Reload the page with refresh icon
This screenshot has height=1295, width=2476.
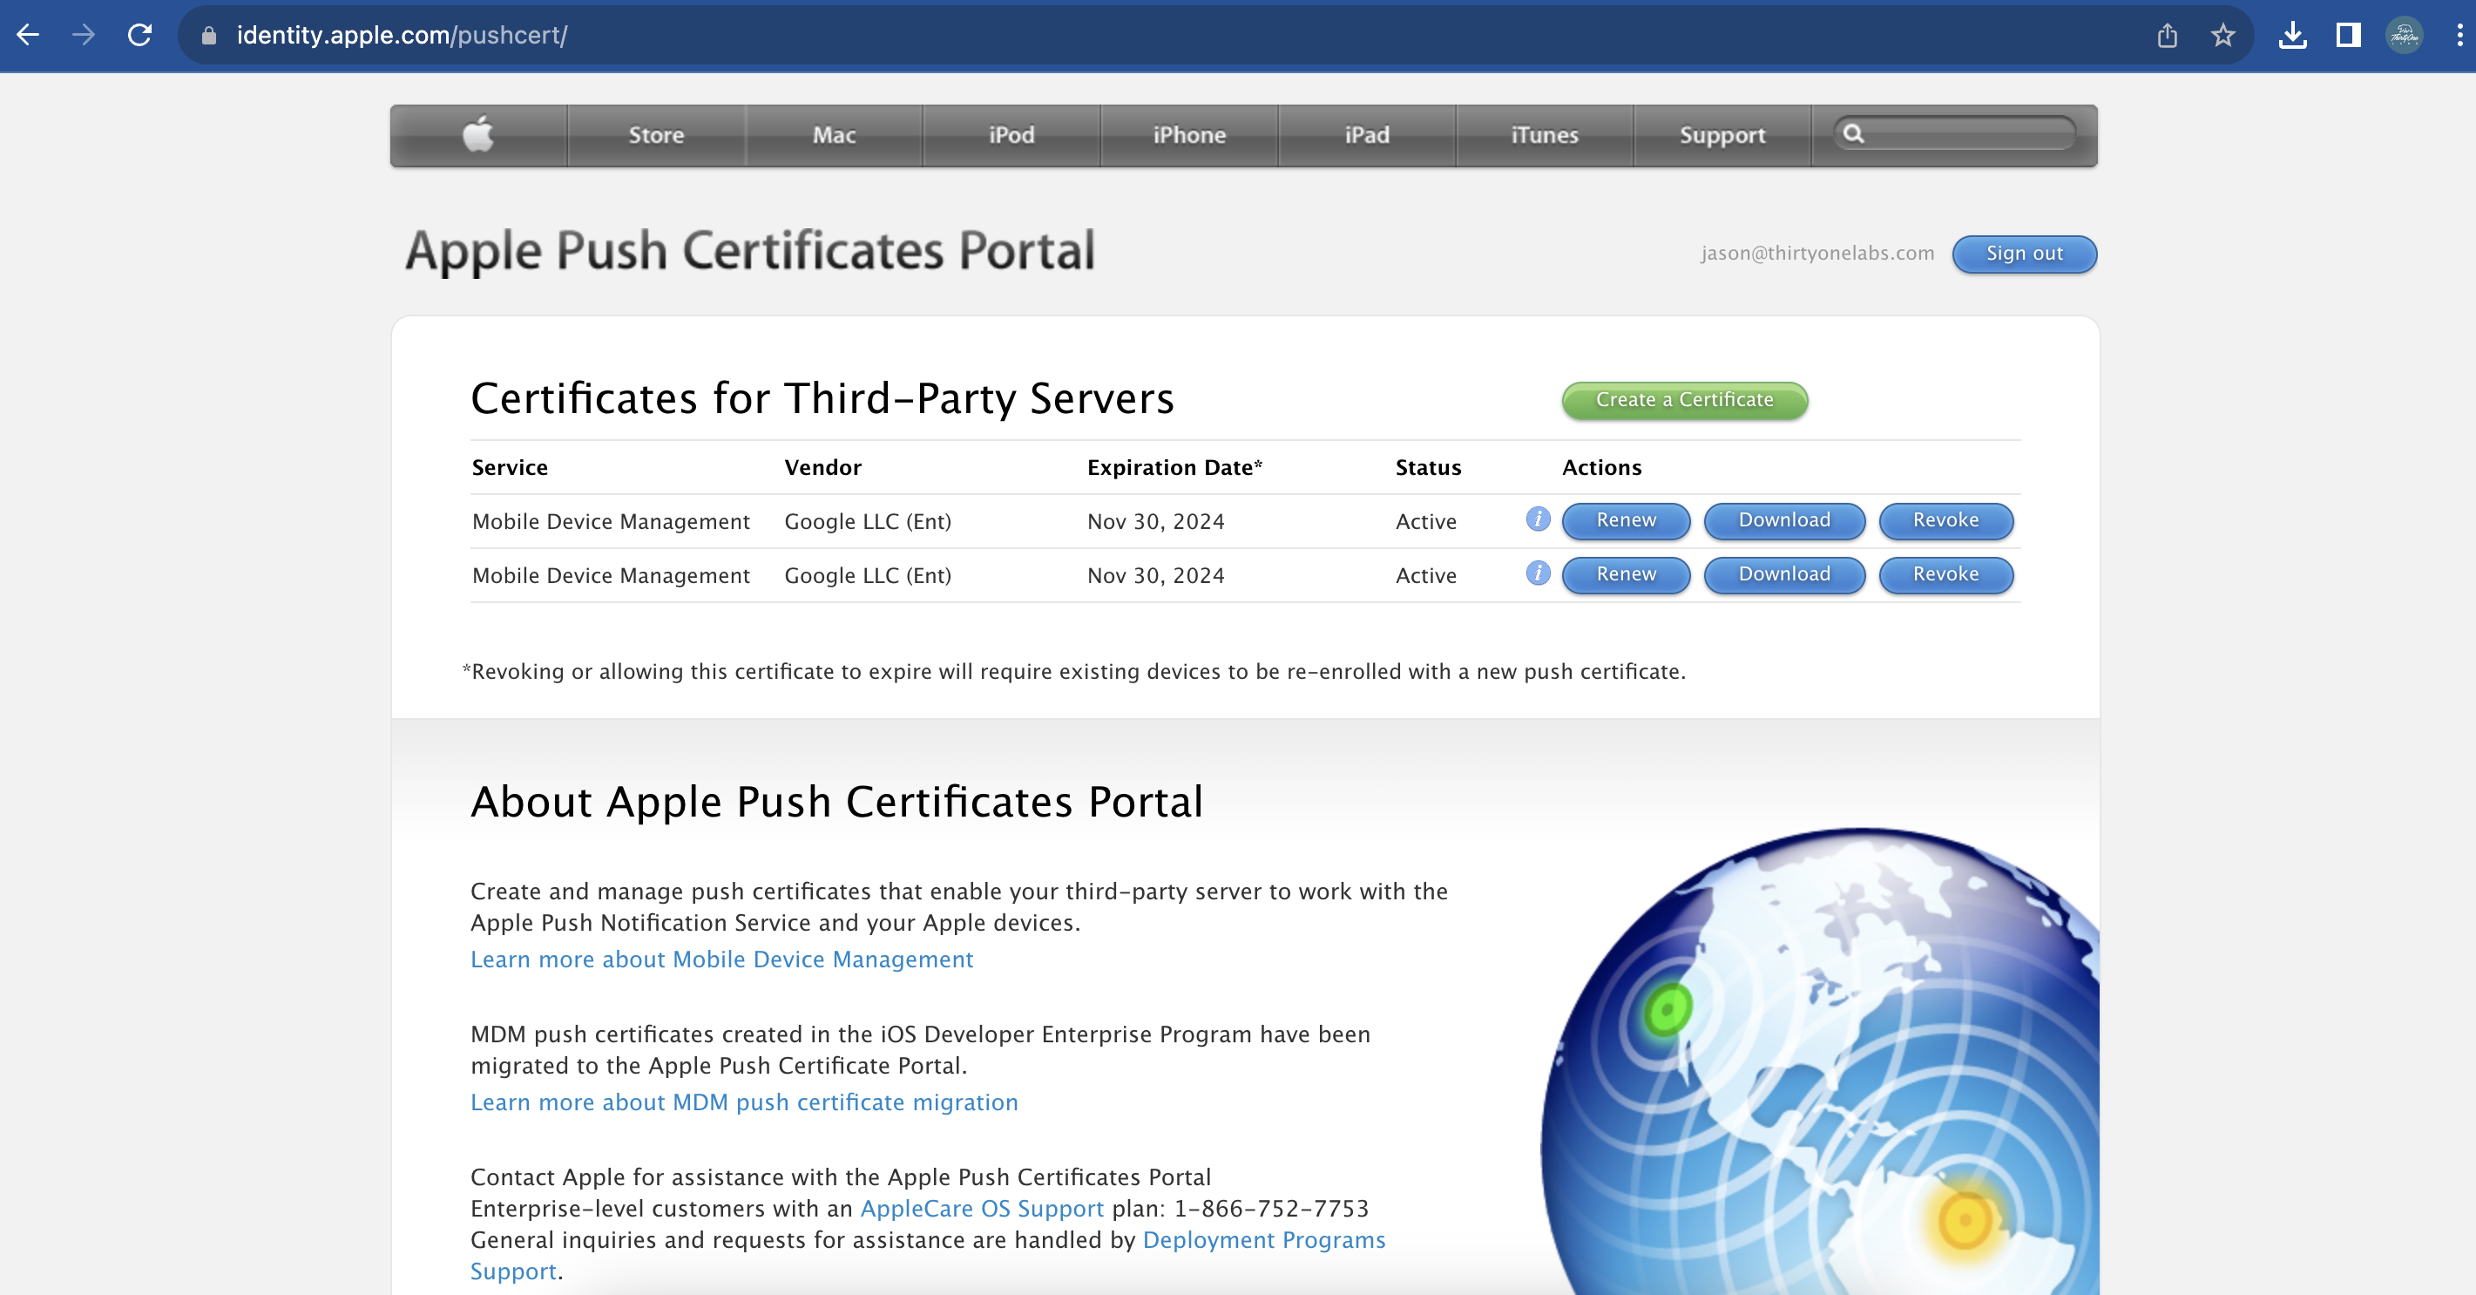click(140, 36)
